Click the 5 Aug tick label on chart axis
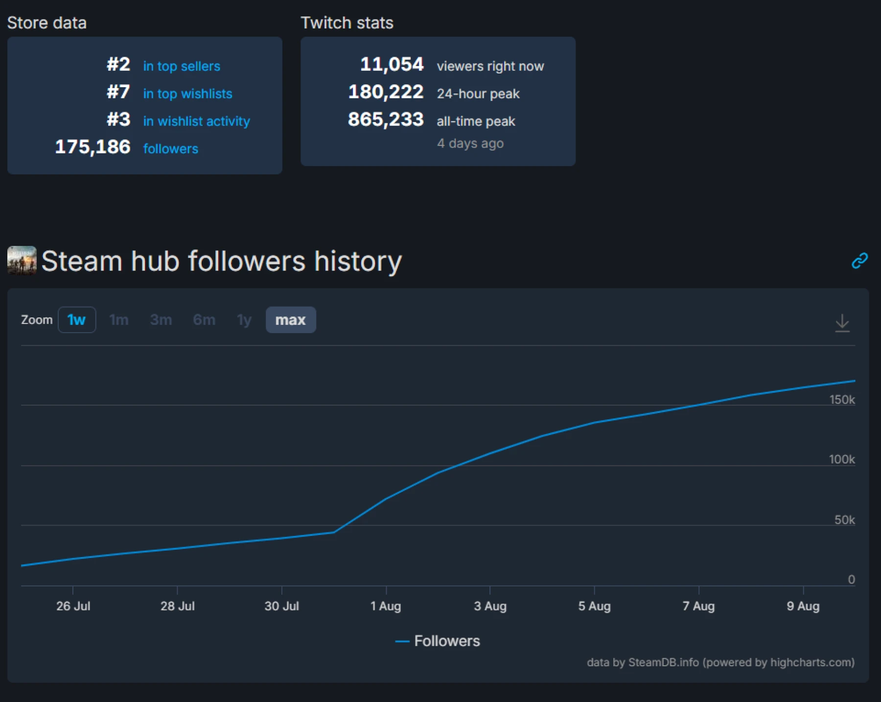The height and width of the screenshot is (702, 881). (x=594, y=606)
